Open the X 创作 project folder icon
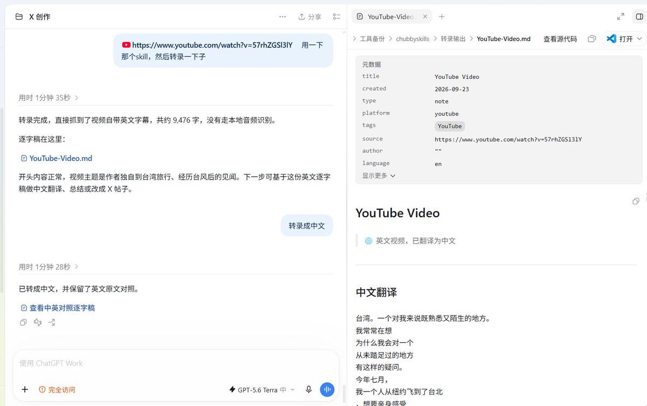The height and width of the screenshot is (406, 647). point(19,17)
